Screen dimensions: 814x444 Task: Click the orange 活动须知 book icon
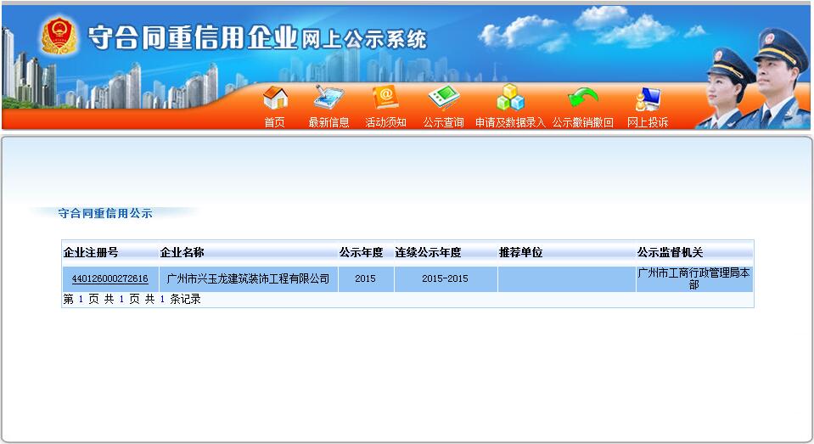385,98
